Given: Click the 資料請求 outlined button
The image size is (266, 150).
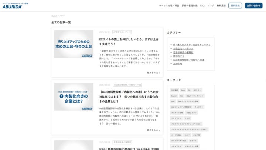Looking at the screenshot, I should click(235, 6).
